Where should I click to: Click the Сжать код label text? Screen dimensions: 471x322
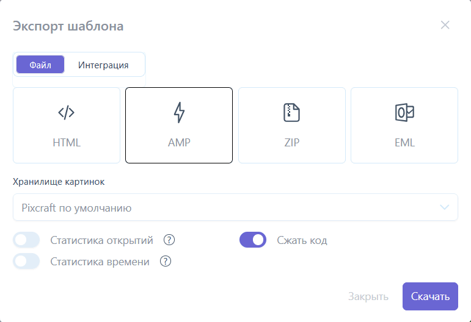point(302,240)
